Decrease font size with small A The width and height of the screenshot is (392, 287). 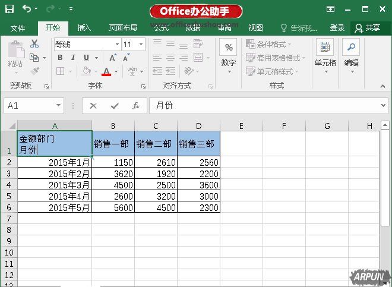coord(127,58)
